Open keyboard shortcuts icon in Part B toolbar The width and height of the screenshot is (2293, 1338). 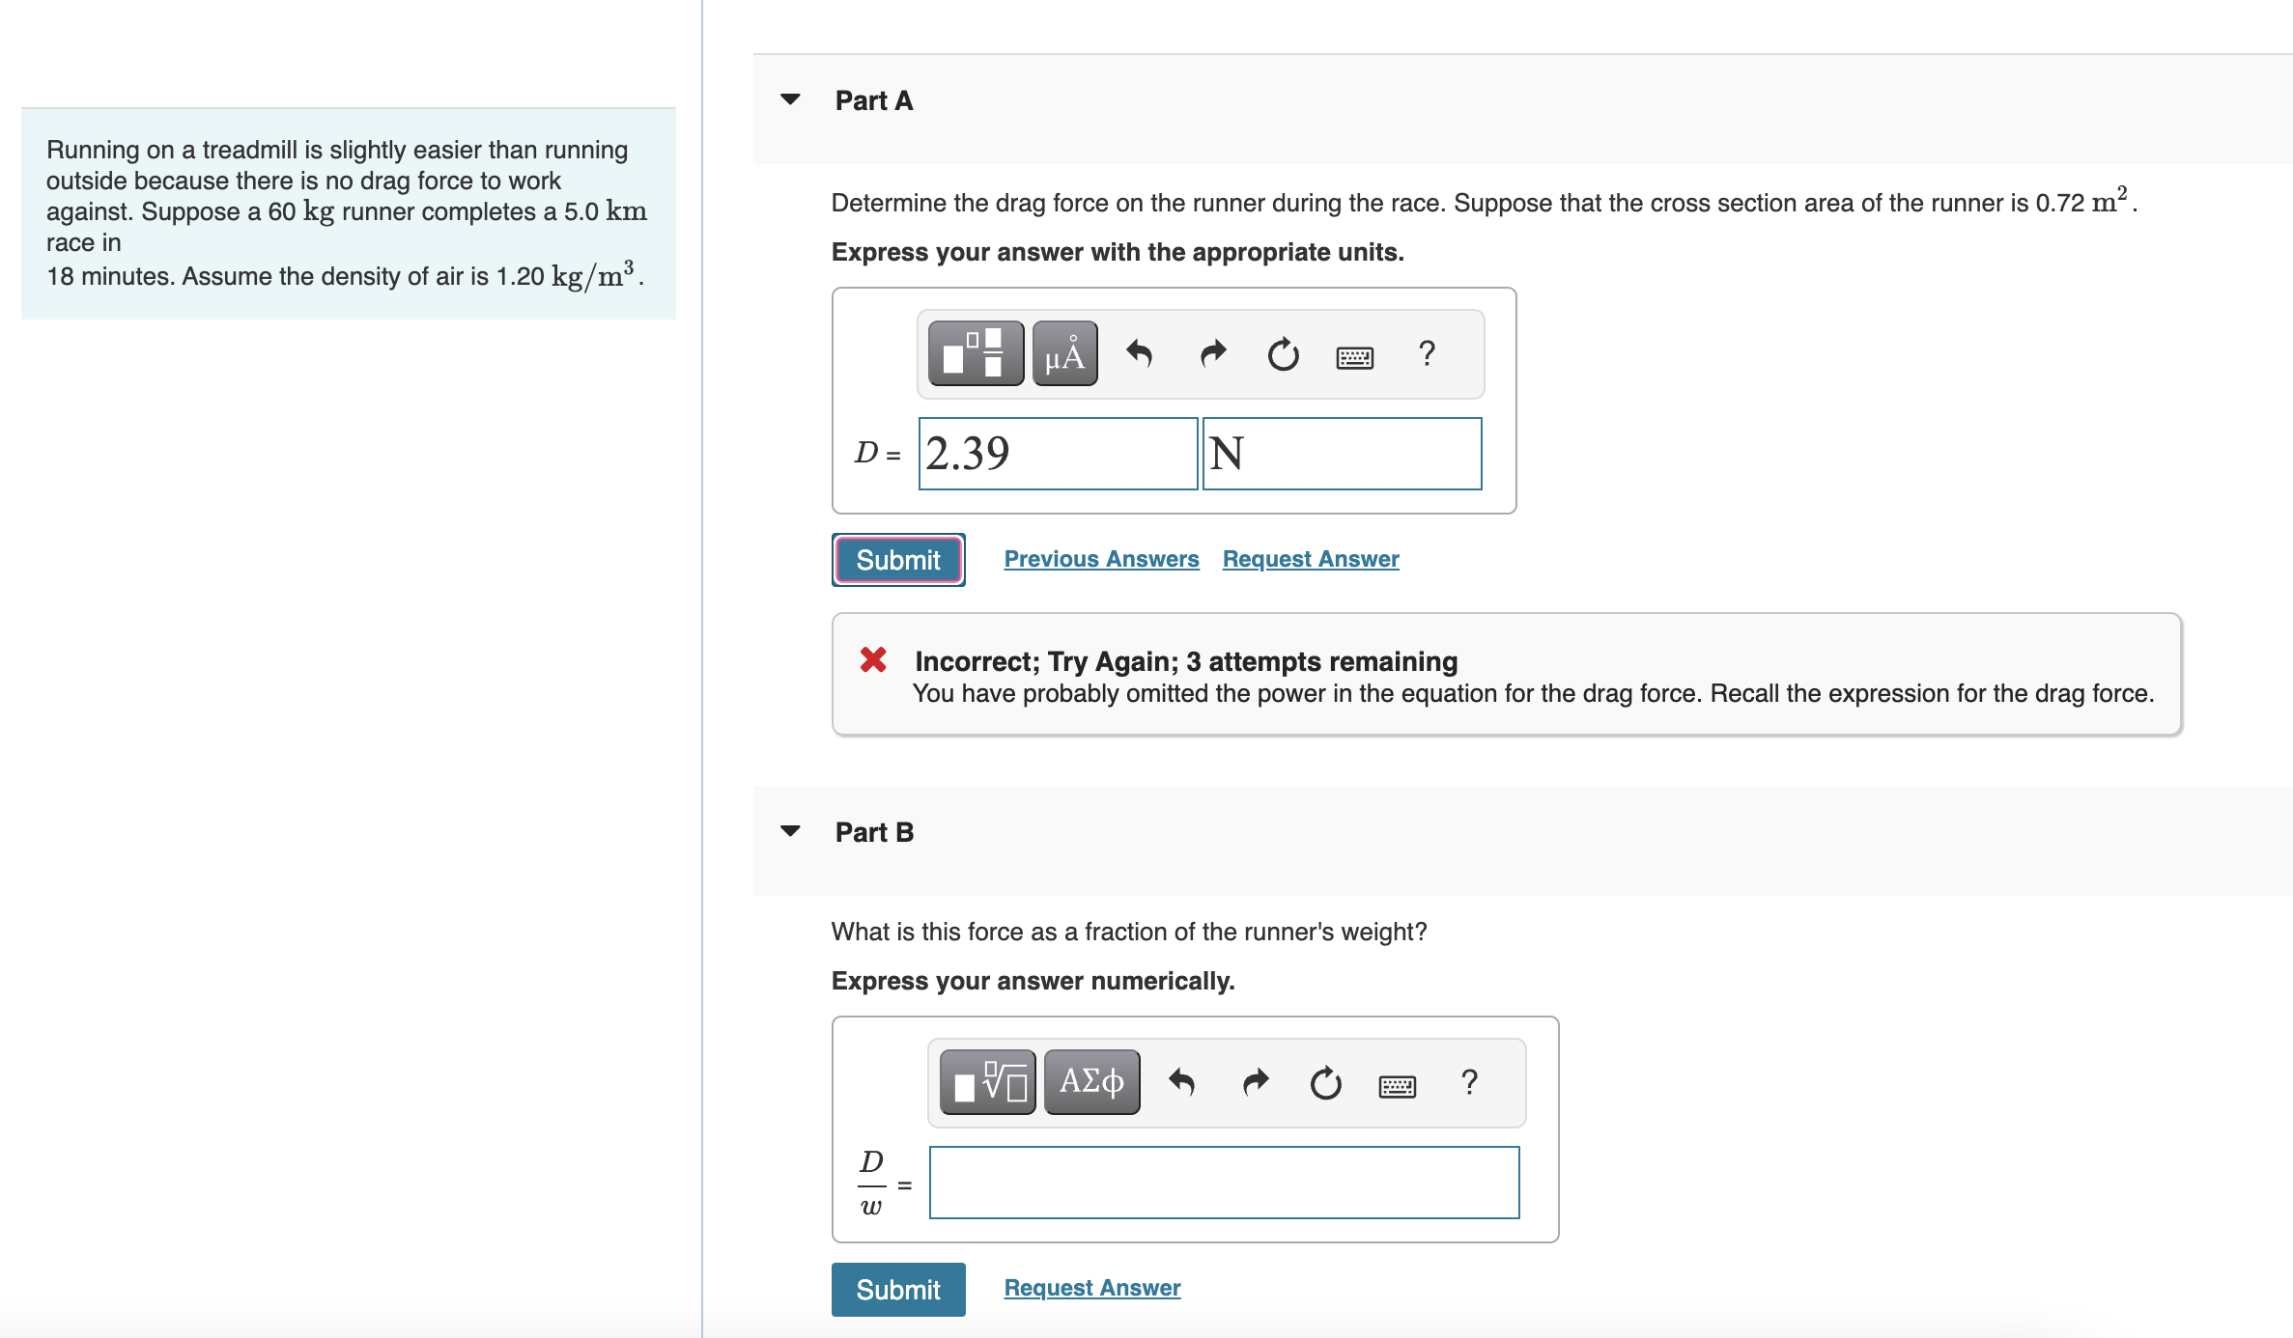pyautogui.click(x=1398, y=1087)
